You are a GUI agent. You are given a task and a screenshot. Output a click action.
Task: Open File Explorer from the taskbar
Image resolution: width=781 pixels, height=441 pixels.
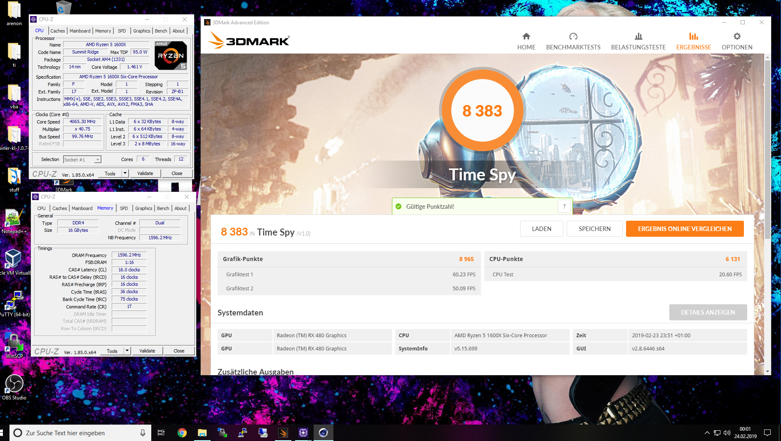tap(202, 433)
